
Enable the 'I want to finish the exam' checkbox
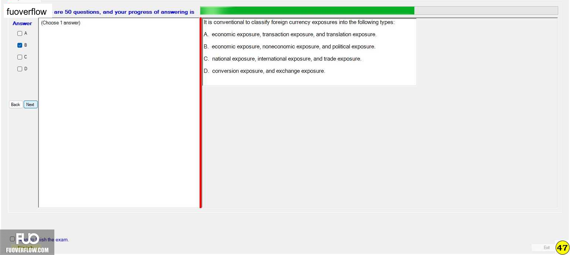coord(13,239)
